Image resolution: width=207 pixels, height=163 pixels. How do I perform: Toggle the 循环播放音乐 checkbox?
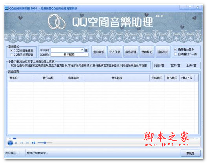coord(184,49)
